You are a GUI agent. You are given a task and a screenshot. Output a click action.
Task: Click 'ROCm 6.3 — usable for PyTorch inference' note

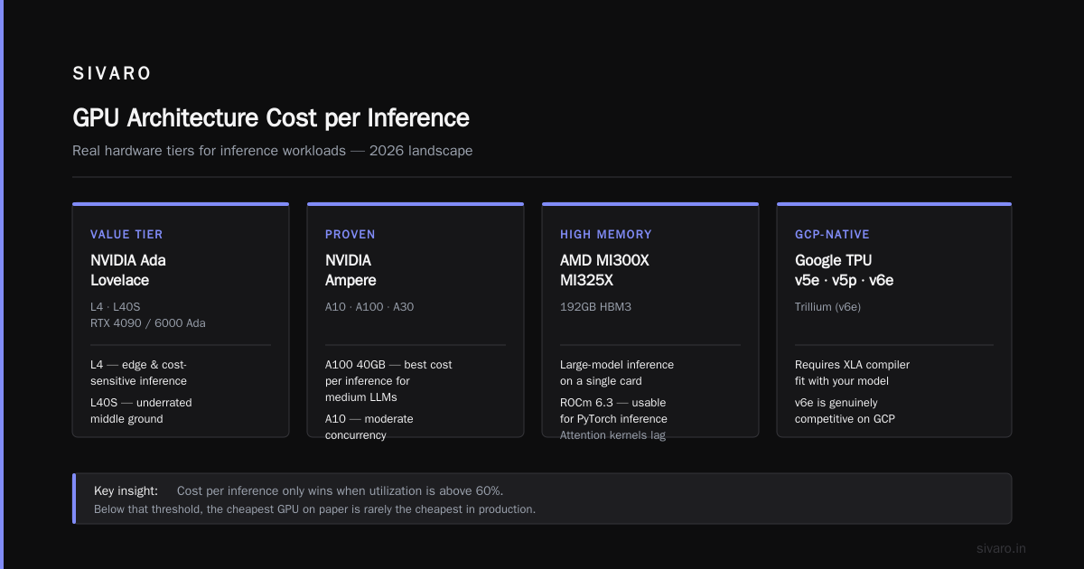(x=613, y=411)
